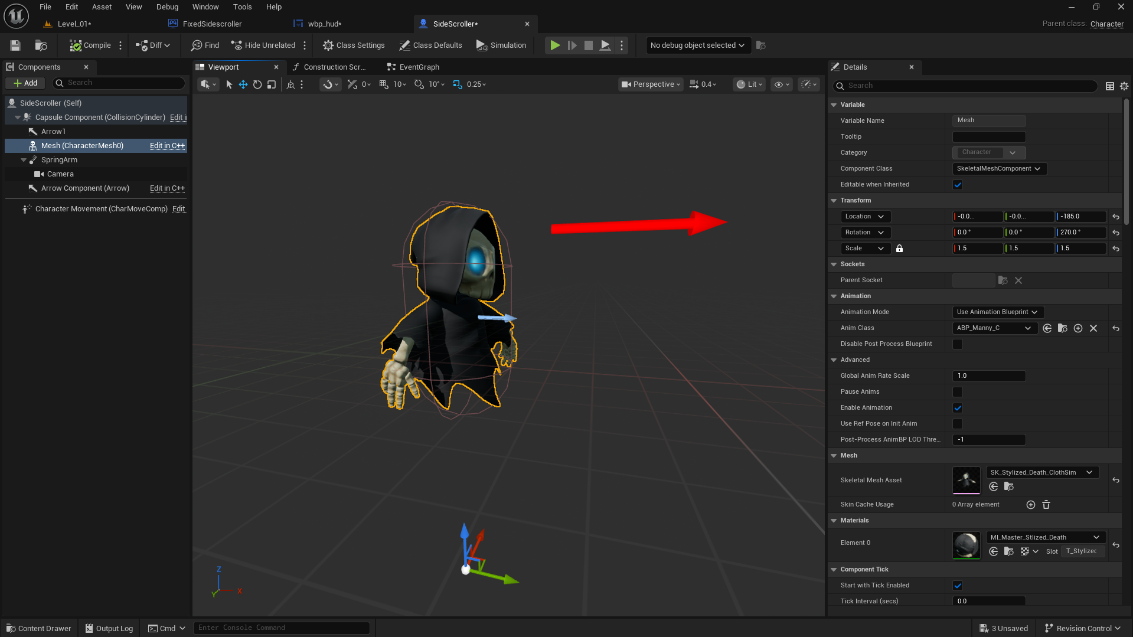The width and height of the screenshot is (1133, 637).
Task: Toggle the Scale lock ratio icon
Action: tap(899, 249)
